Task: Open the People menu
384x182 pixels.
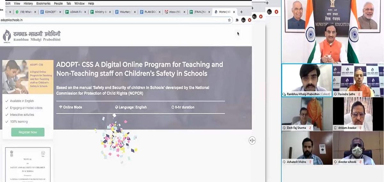Action: pos(58,4)
